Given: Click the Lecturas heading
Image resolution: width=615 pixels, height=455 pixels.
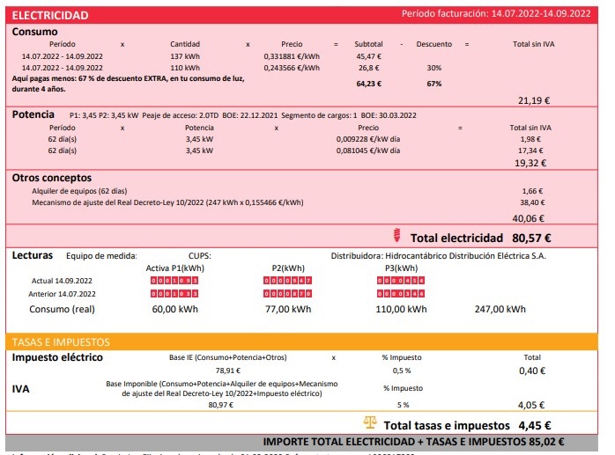Looking at the screenshot, I should coord(33,255).
